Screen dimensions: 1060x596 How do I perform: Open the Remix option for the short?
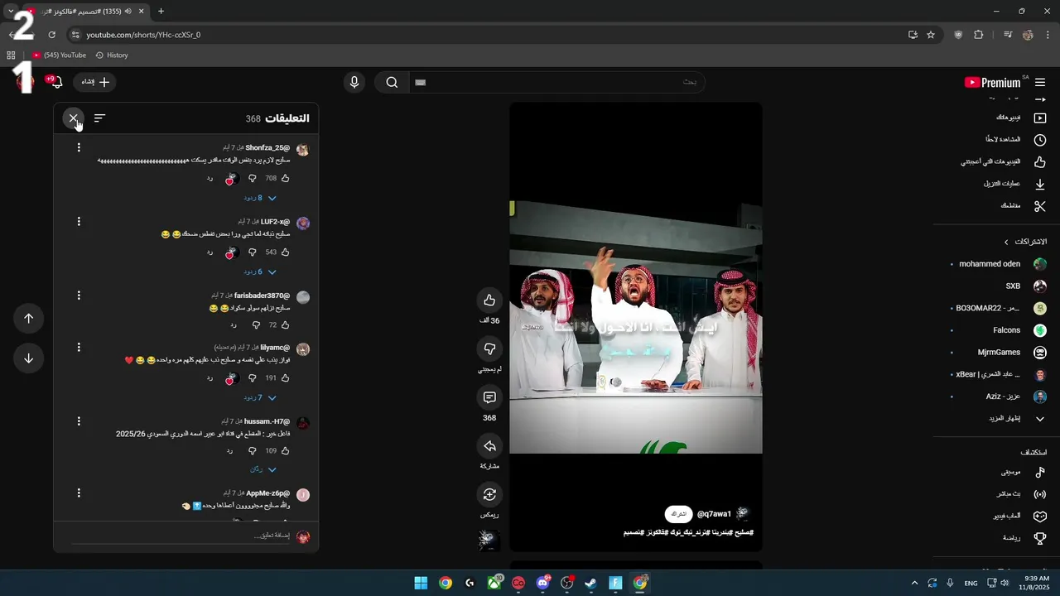click(x=489, y=495)
